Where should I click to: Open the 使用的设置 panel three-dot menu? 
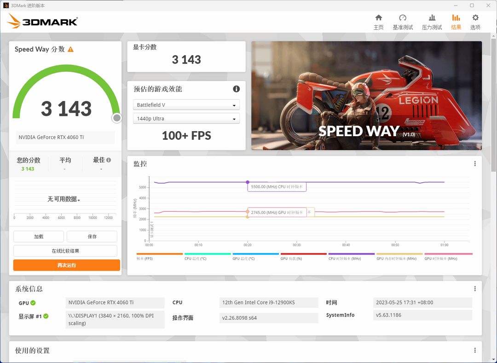point(475,350)
